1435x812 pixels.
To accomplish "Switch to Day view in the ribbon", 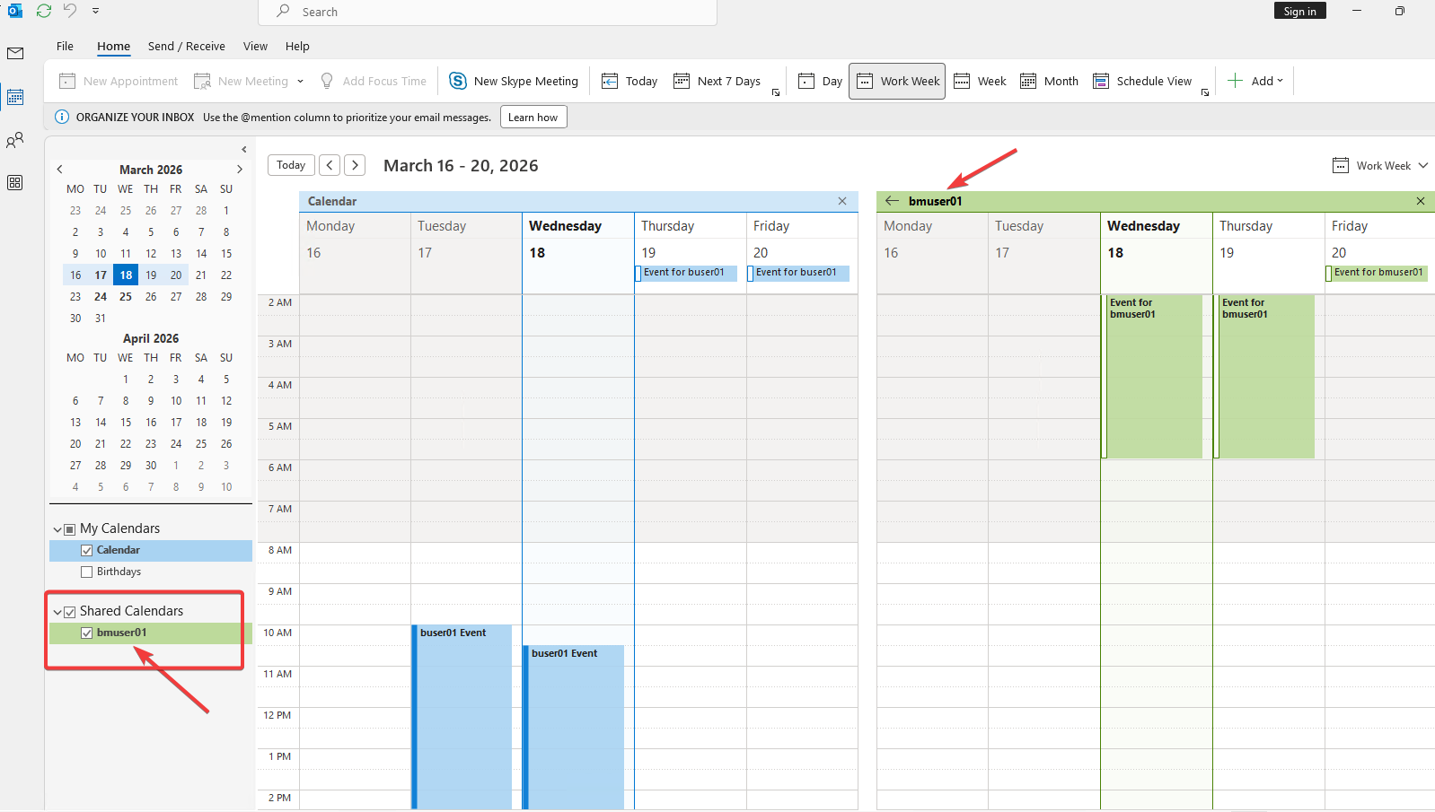I will pyautogui.click(x=821, y=81).
